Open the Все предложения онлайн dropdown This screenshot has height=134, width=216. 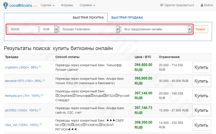coord(190,29)
